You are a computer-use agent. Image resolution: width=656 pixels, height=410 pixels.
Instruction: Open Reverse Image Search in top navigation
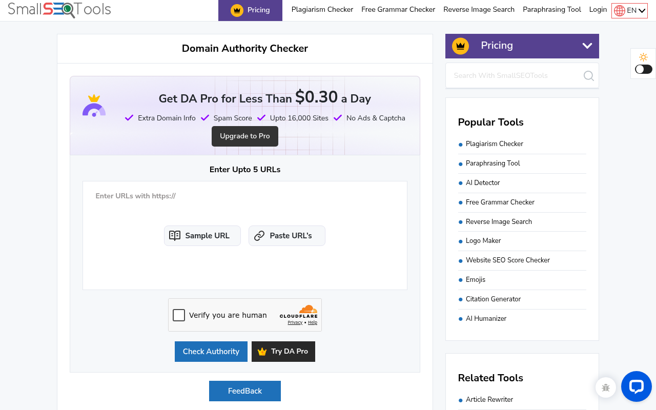click(x=479, y=10)
